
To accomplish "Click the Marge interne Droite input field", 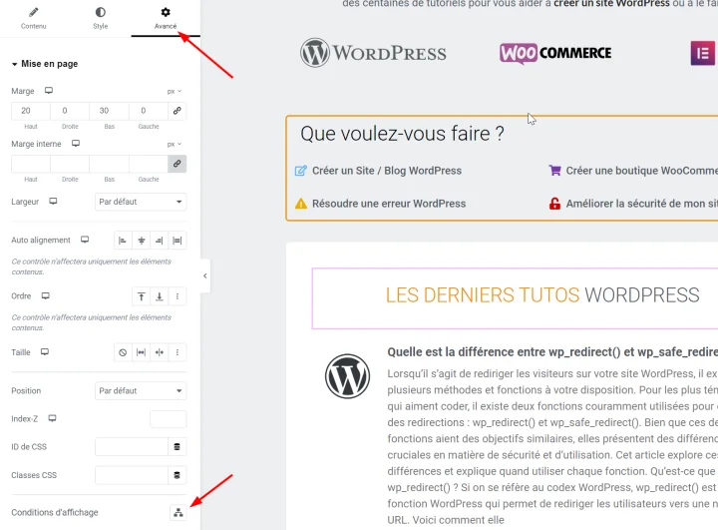I will (70, 164).
